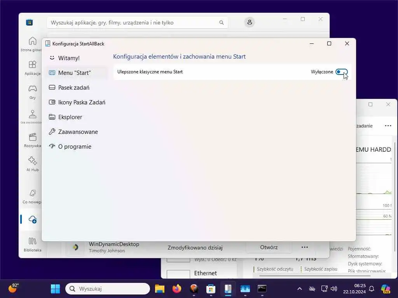Open Zaawansowane settings page
Screen dimensions: 398x298
(77, 132)
